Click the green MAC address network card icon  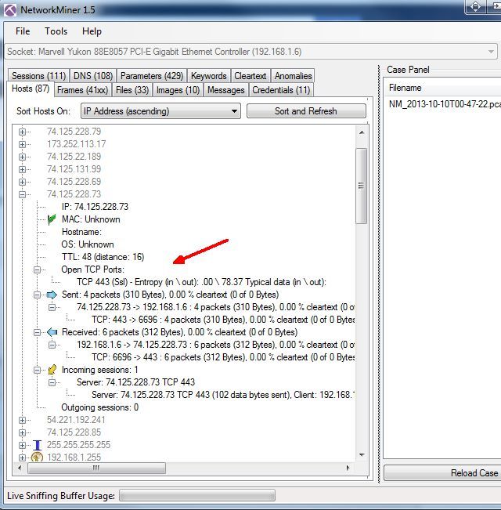point(52,219)
